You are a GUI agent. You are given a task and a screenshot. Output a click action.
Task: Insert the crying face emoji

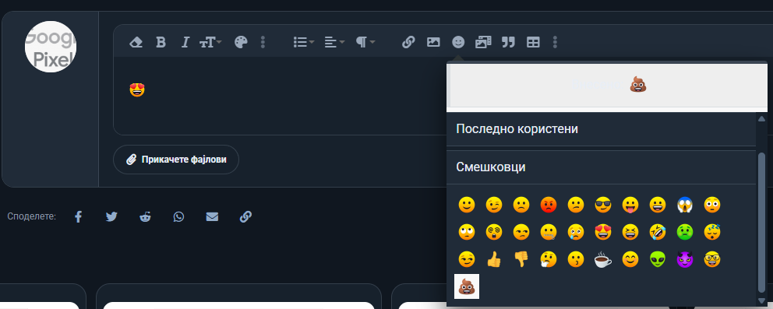tap(576, 232)
